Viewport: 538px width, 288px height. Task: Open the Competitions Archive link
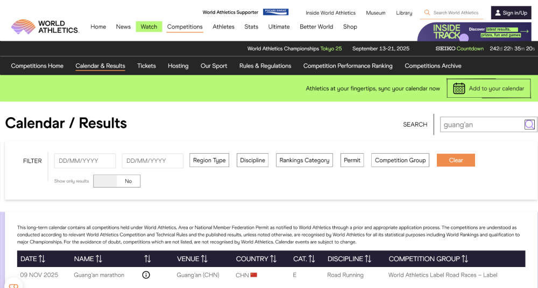pos(433,66)
